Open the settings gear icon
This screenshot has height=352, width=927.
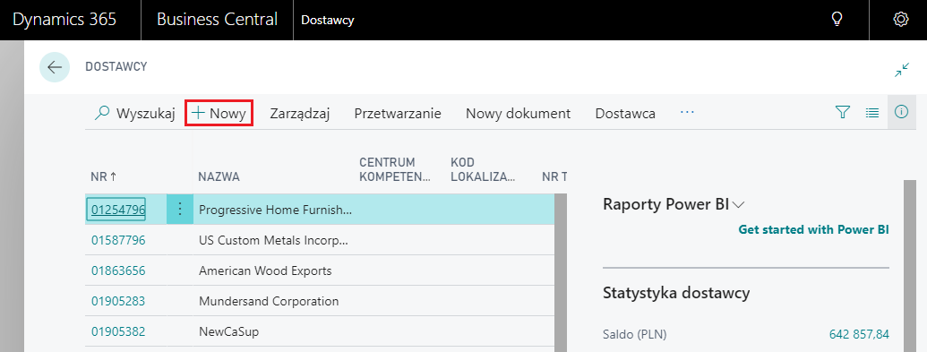(x=900, y=20)
